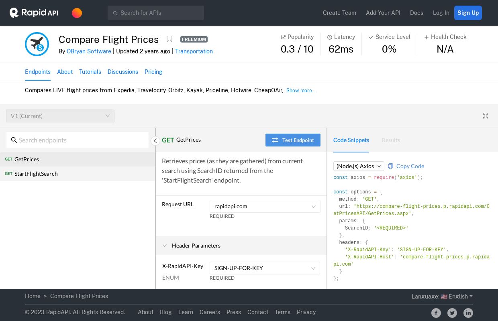498x321 pixels.
Task: Click Compare Flight Prices breadcrumb
Action: (79, 296)
